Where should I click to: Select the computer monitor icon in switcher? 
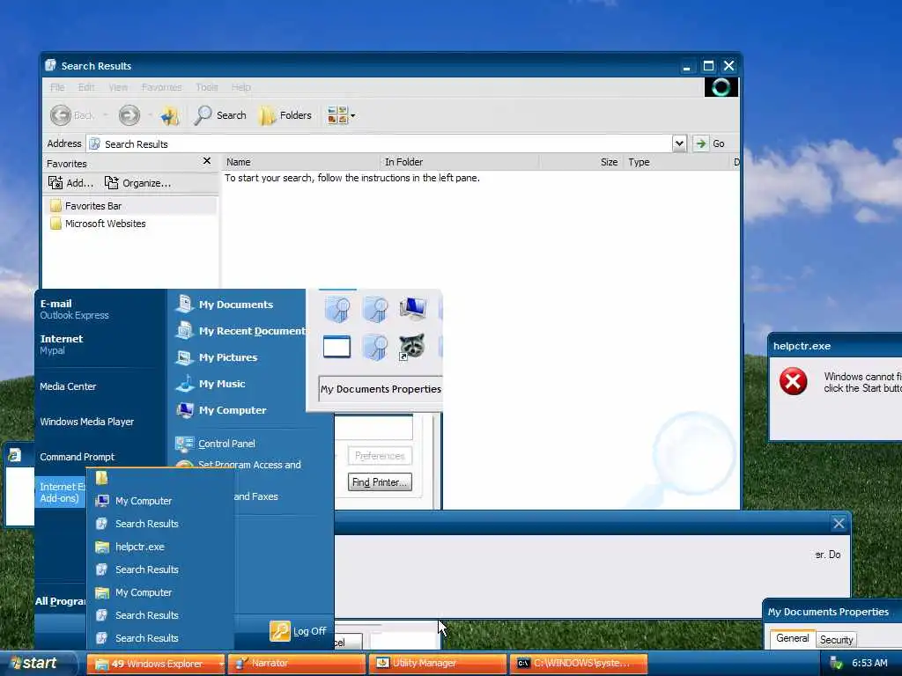coord(412,308)
